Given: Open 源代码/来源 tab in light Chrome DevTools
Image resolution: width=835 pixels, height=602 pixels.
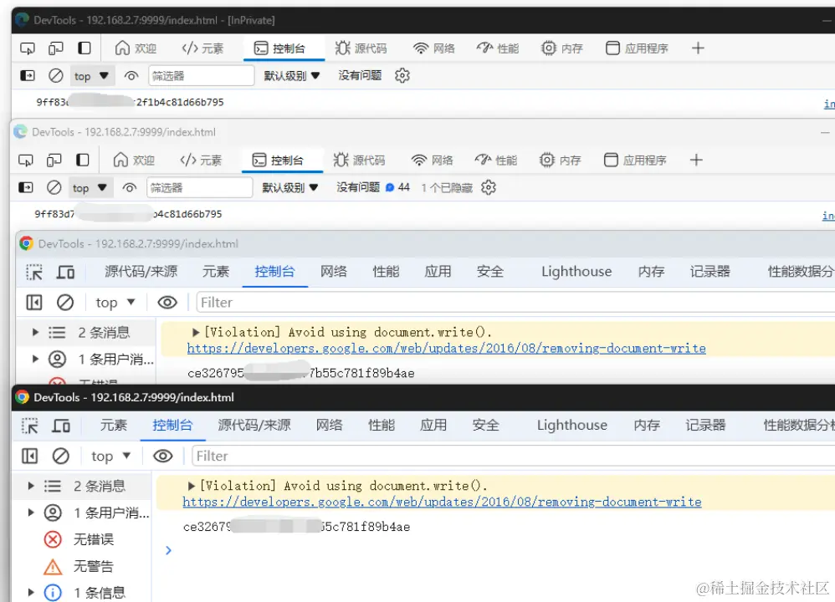Looking at the screenshot, I should (x=141, y=272).
